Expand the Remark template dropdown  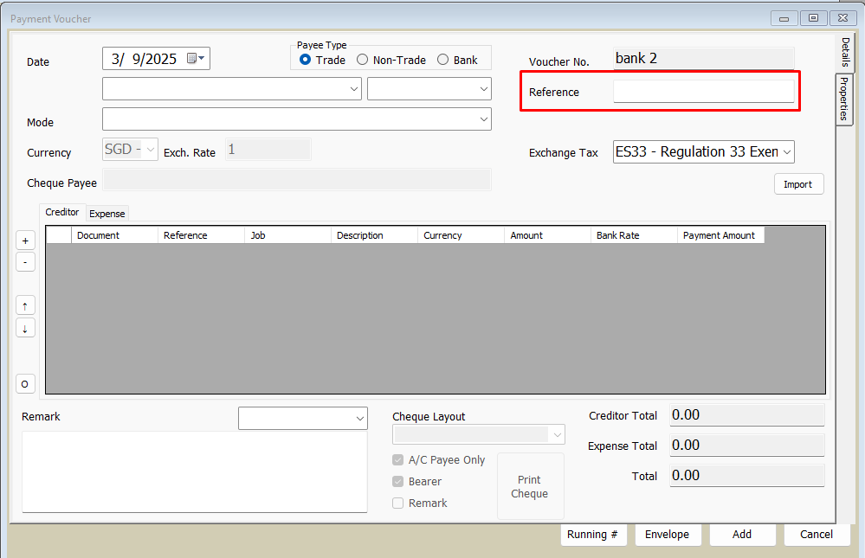click(359, 419)
